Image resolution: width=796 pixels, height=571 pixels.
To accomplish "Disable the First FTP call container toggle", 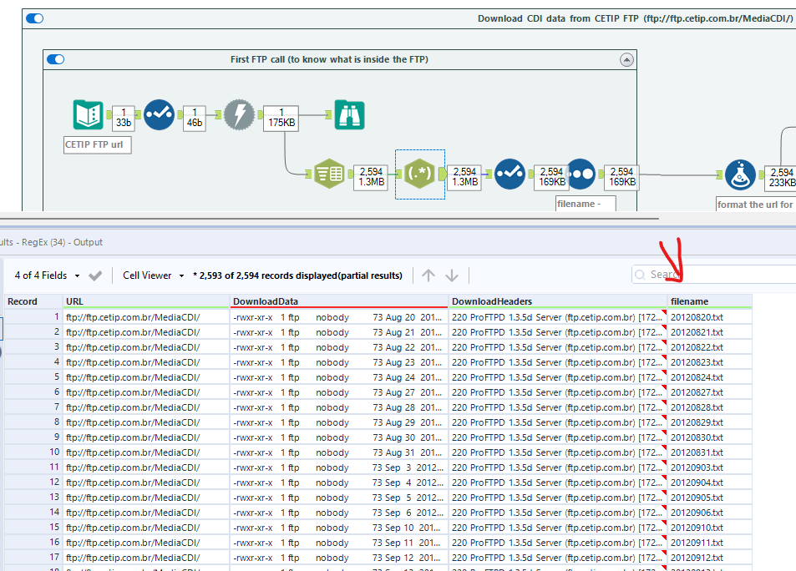I will (55, 59).
